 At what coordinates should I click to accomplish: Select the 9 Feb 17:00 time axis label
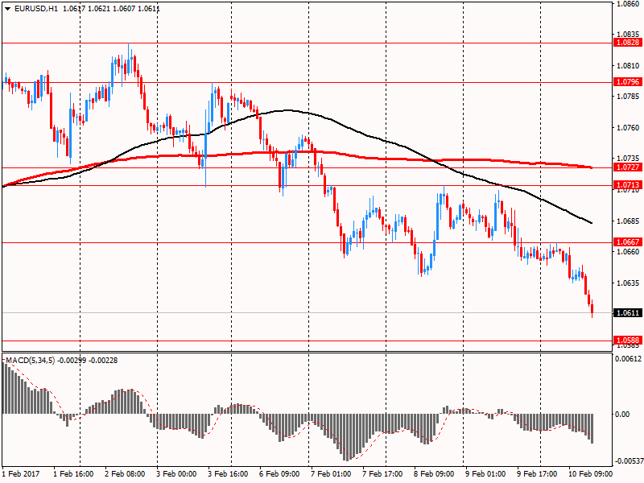[x=537, y=473]
